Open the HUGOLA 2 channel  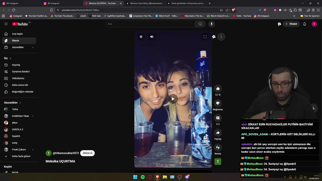point(19,129)
